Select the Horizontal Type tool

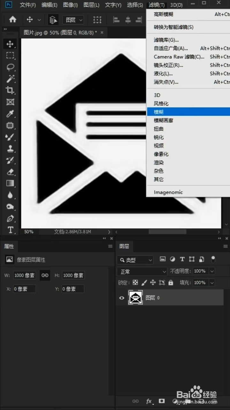[x=10, y=230]
